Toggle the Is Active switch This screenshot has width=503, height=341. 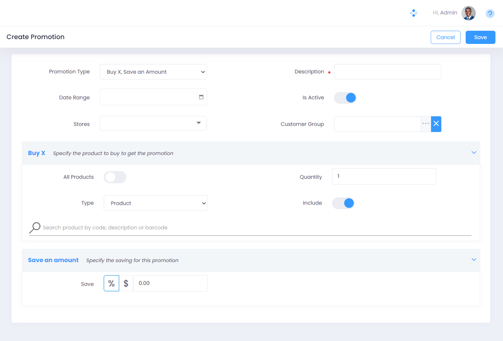point(345,98)
